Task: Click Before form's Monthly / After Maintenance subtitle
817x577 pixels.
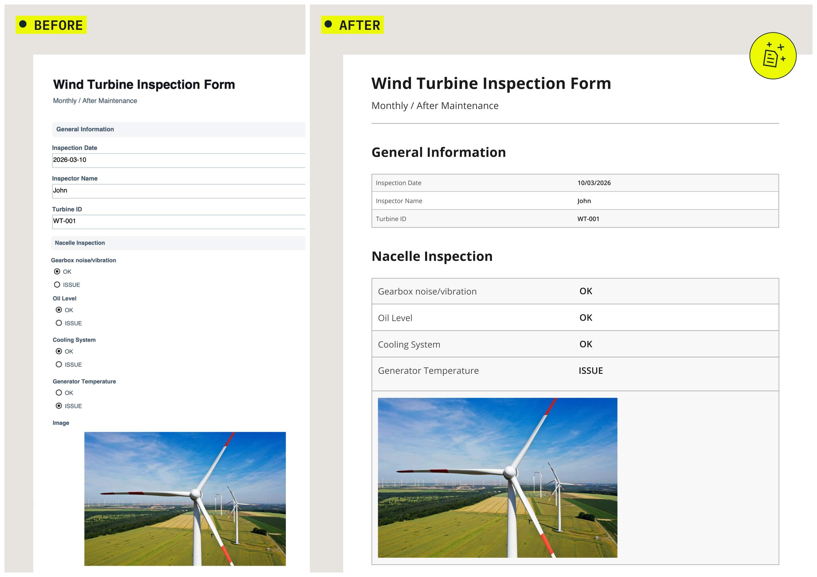Action: tap(95, 100)
